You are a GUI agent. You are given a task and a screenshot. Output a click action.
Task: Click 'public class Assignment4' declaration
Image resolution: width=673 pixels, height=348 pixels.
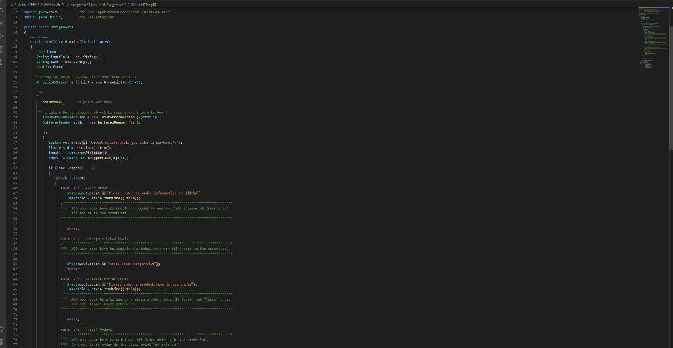[x=49, y=27]
